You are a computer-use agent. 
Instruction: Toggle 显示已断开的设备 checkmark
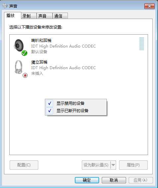pyautogui.click(x=50, y=111)
